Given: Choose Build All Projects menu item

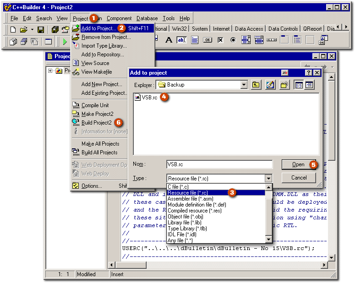Looking at the screenshot, I should (x=99, y=152).
